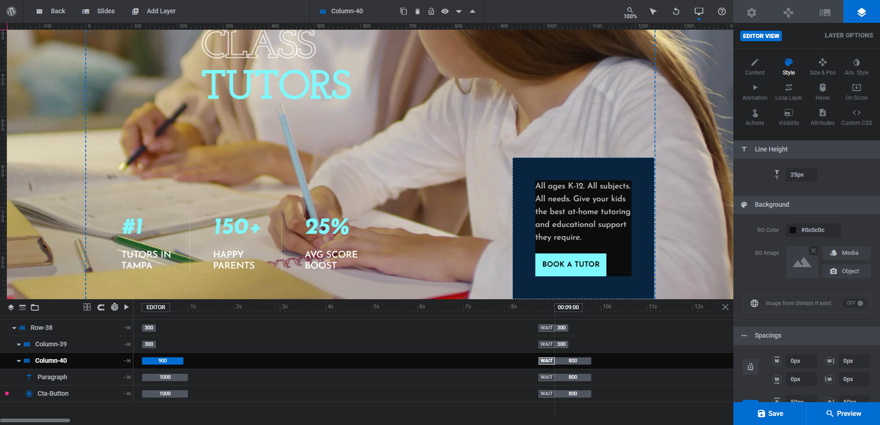
Task: Activate the selection cursor tool
Action: click(653, 11)
